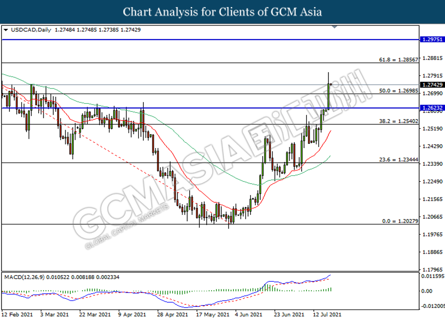Click the MACD values 0.010522 0.008188 0.002334
This screenshot has height=318, width=445.
coord(83,277)
